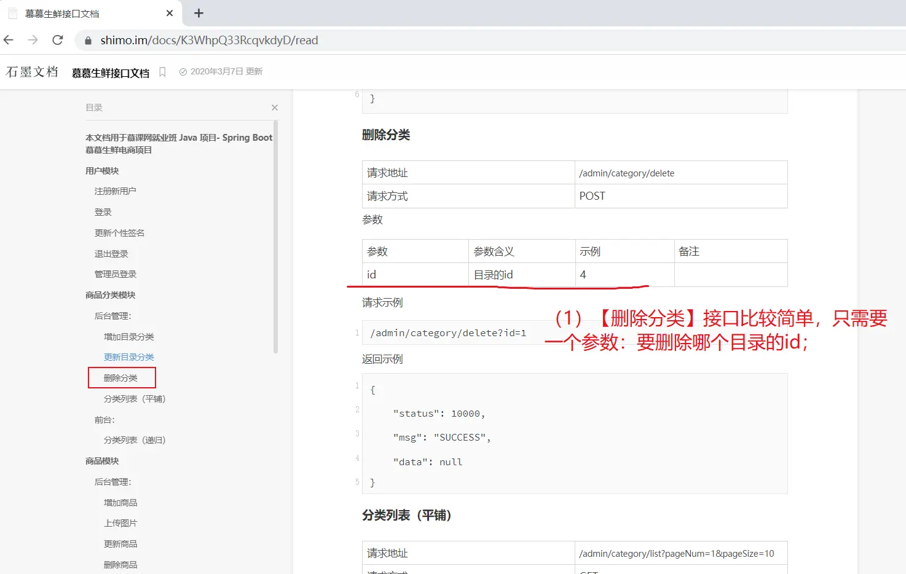
Task: Click the /admin/category/delete?id=1 code line
Action: tap(448, 333)
